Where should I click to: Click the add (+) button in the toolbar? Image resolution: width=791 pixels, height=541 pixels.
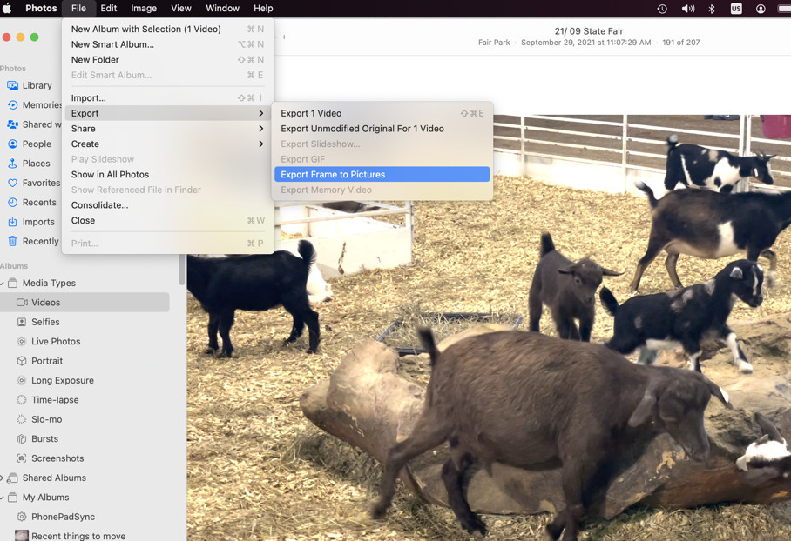coord(284,37)
